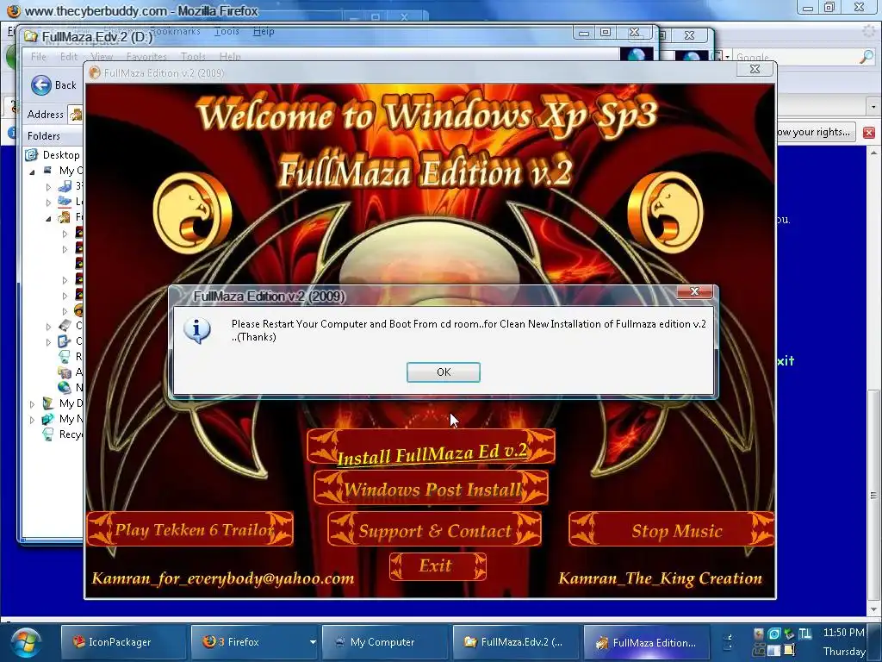The image size is (882, 662).
Task: Exit the FullMaza autorun menu
Action: click(x=437, y=565)
